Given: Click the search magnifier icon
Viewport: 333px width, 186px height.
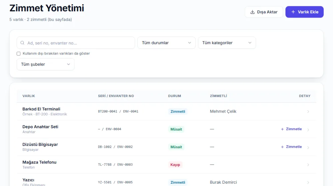Looking at the screenshot, I should tap(22, 43).
